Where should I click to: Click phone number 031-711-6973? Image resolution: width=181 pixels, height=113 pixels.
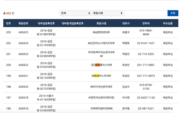[x=146, y=76]
